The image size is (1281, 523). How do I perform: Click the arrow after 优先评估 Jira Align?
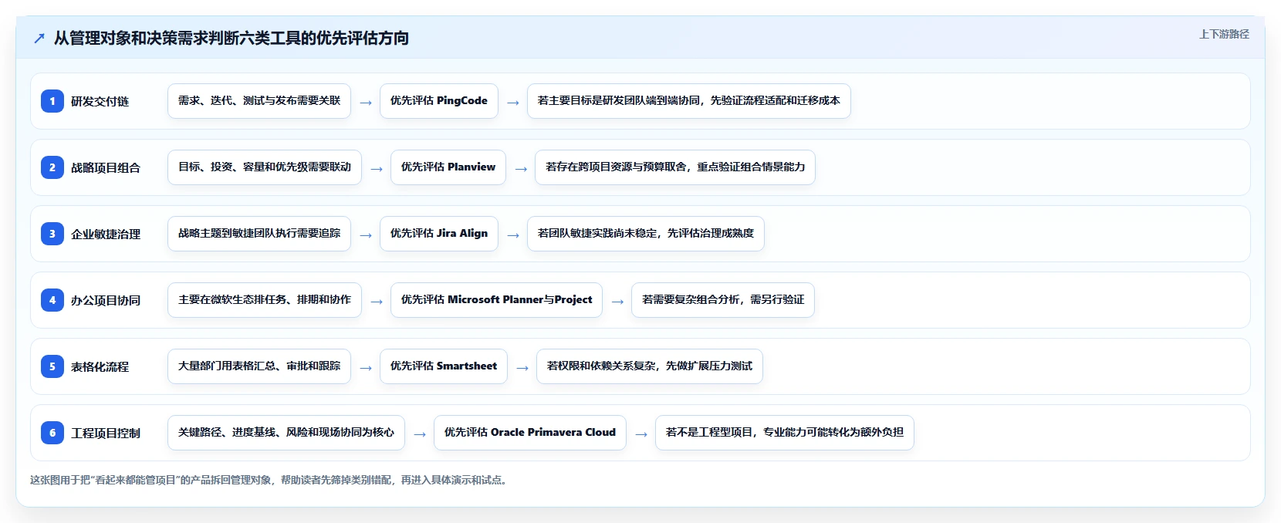pyautogui.click(x=513, y=235)
